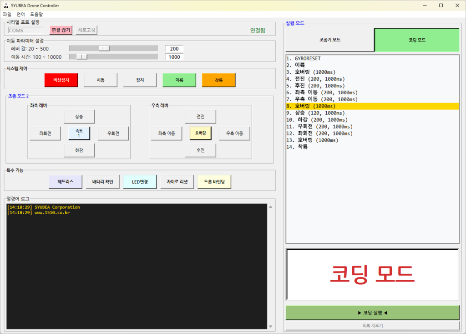Switch to the 조종기 모드 tab
Viewport: 466px width, 334px height.
point(330,40)
